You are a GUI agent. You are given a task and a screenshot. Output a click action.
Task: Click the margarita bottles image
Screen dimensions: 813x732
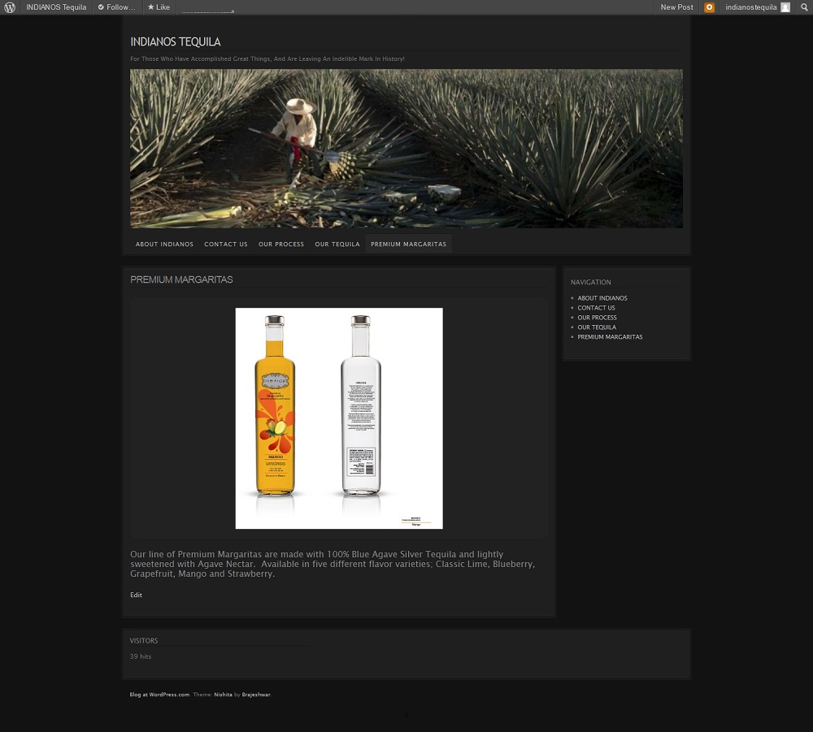338,418
